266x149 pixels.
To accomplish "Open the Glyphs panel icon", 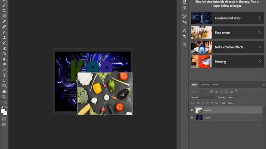I will click(x=185, y=45).
